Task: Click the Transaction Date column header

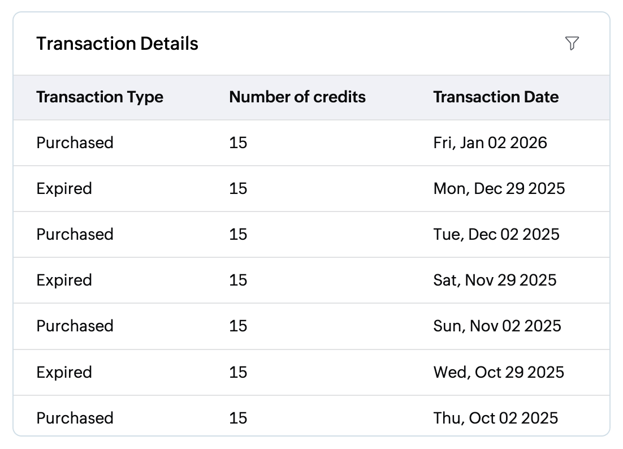Action: [x=496, y=97]
